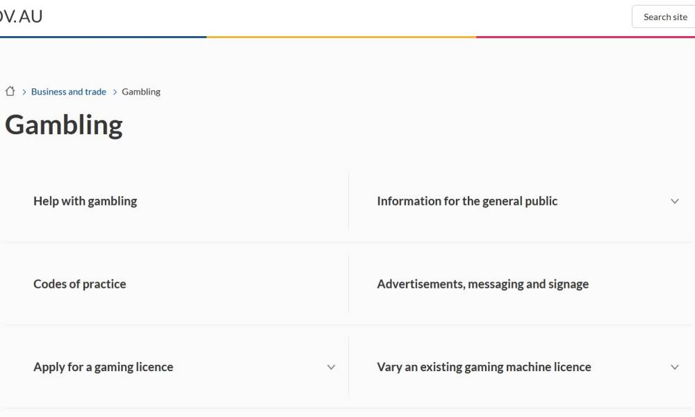
Task: Click the SA.GOV.AU site logo
Action: (21, 16)
